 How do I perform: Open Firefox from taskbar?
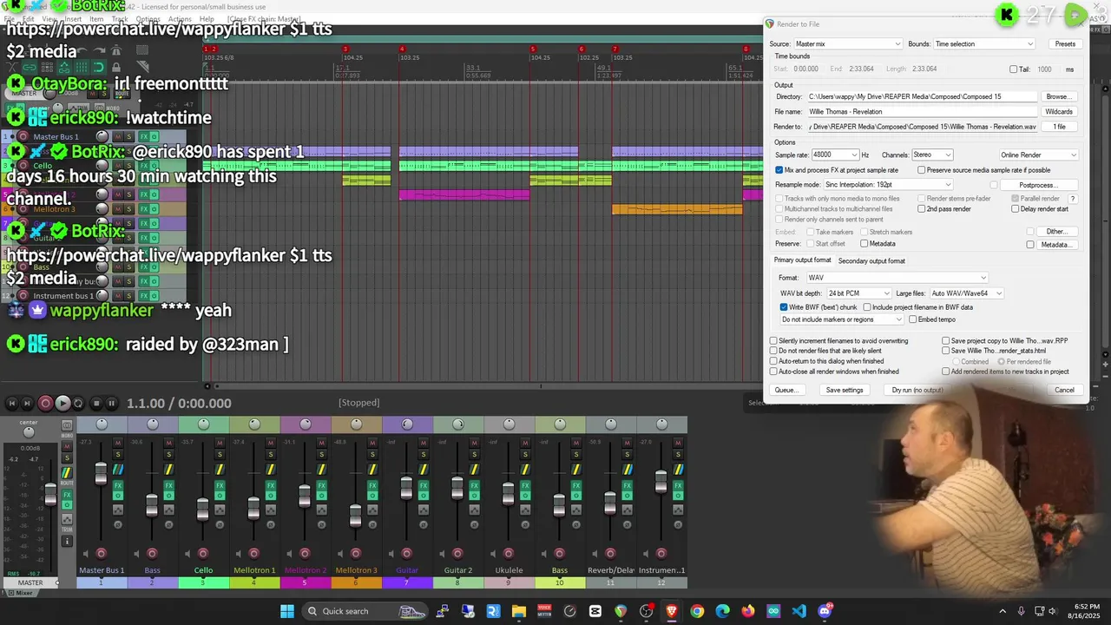pyautogui.click(x=748, y=611)
